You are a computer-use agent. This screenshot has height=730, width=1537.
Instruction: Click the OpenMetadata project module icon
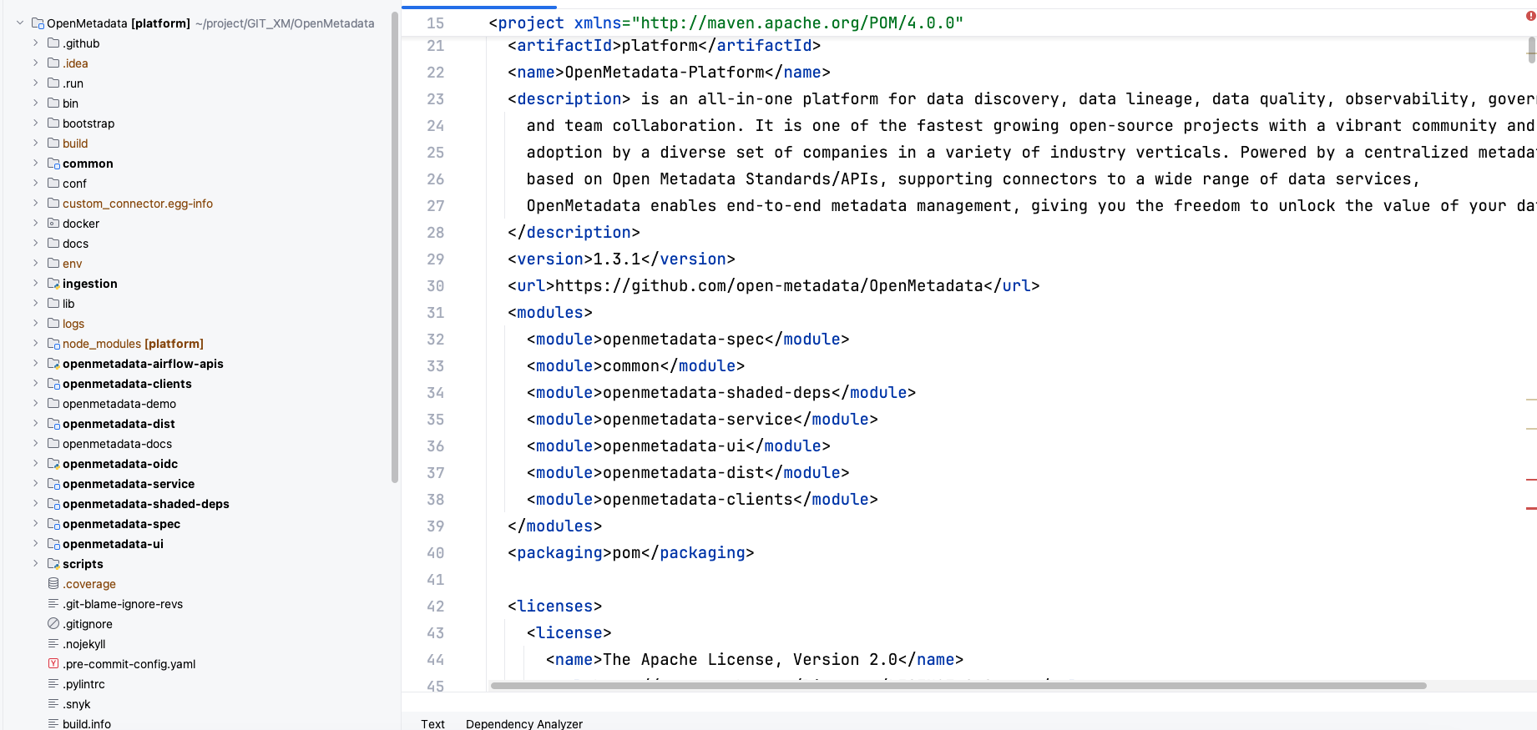pyautogui.click(x=38, y=23)
